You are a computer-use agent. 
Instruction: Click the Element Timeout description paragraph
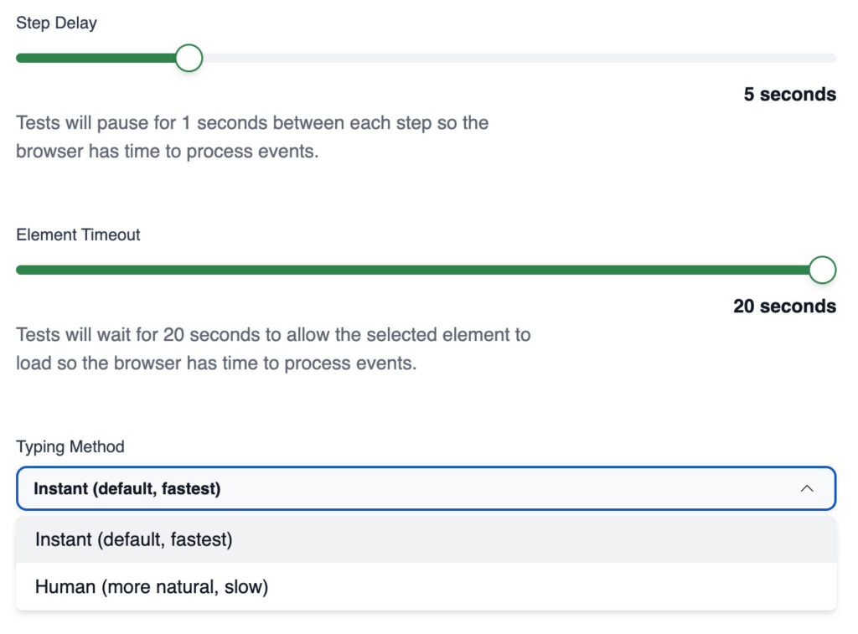coord(273,349)
